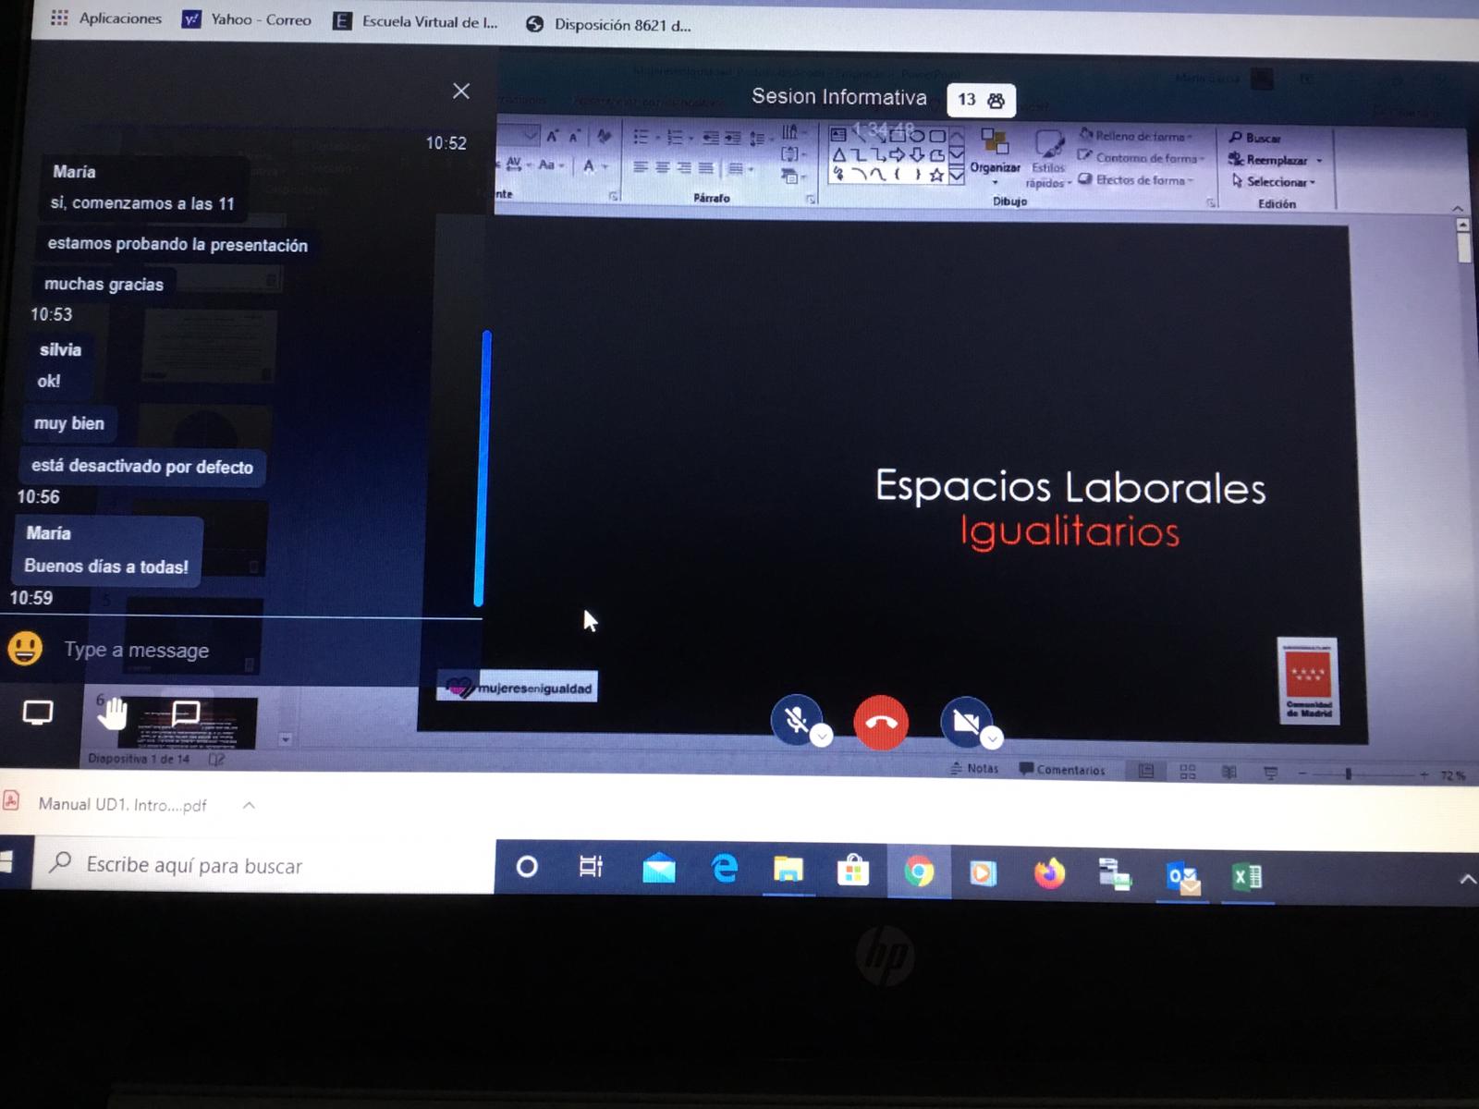1479x1109 pixels.
Task: Increase list indent level in Párrafo
Action: click(x=732, y=139)
